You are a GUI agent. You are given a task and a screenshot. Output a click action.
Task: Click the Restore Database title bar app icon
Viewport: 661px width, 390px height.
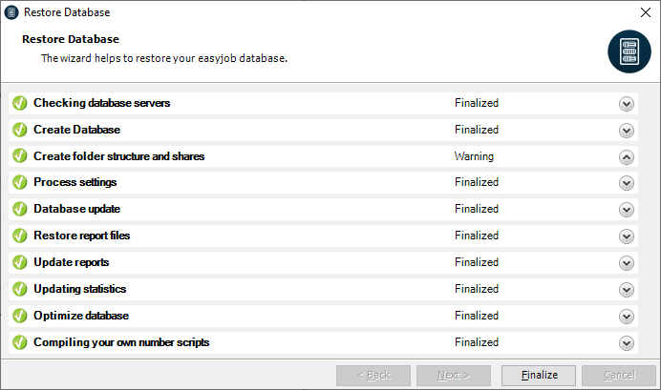click(11, 13)
